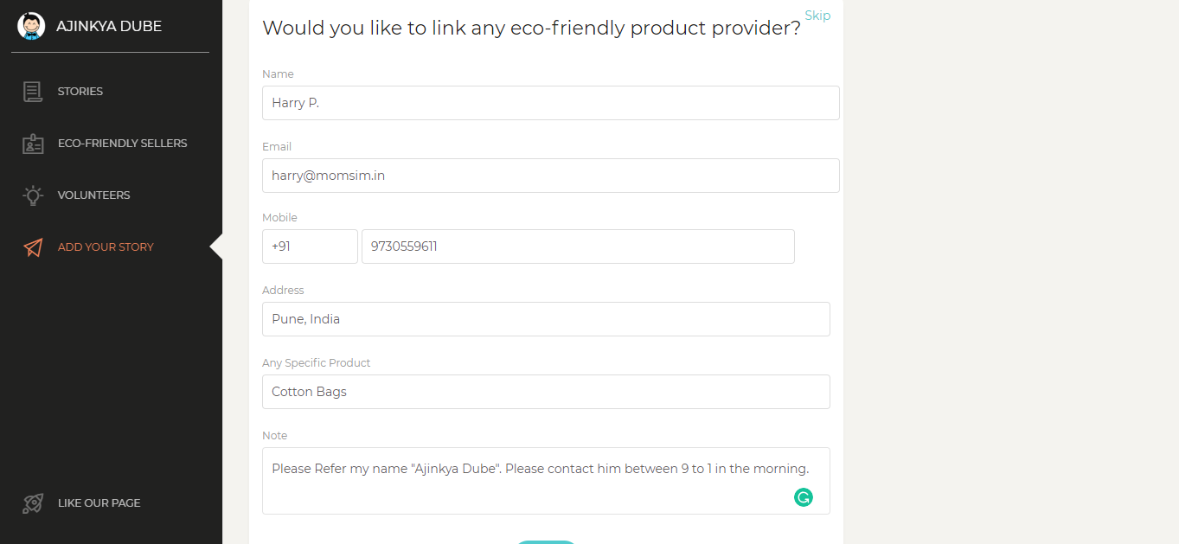This screenshot has height=544, width=1179.
Task: Open the Stories menu item
Action: [x=80, y=92]
